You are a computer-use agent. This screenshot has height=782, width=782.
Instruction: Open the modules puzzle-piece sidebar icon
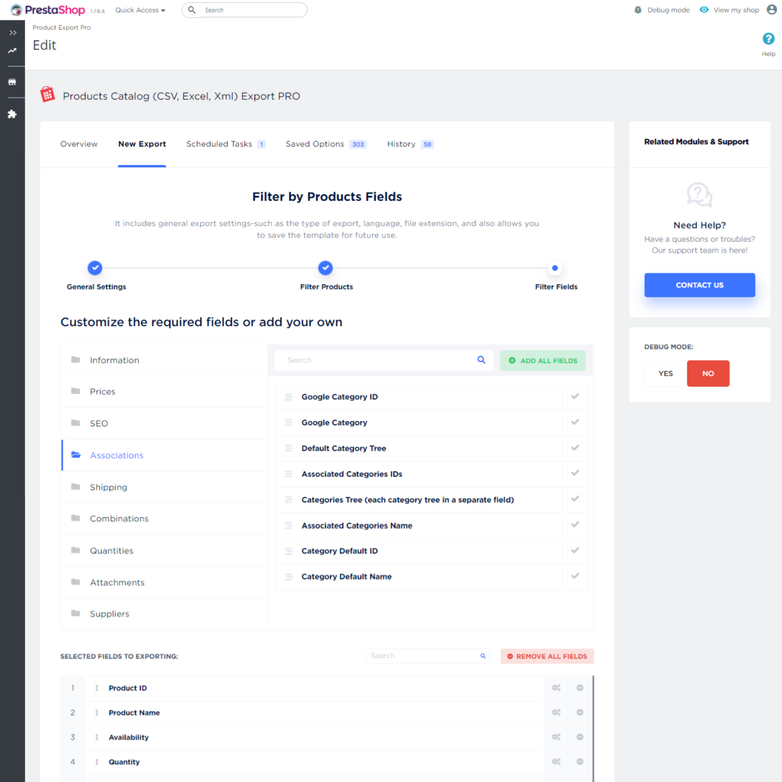tap(12, 114)
